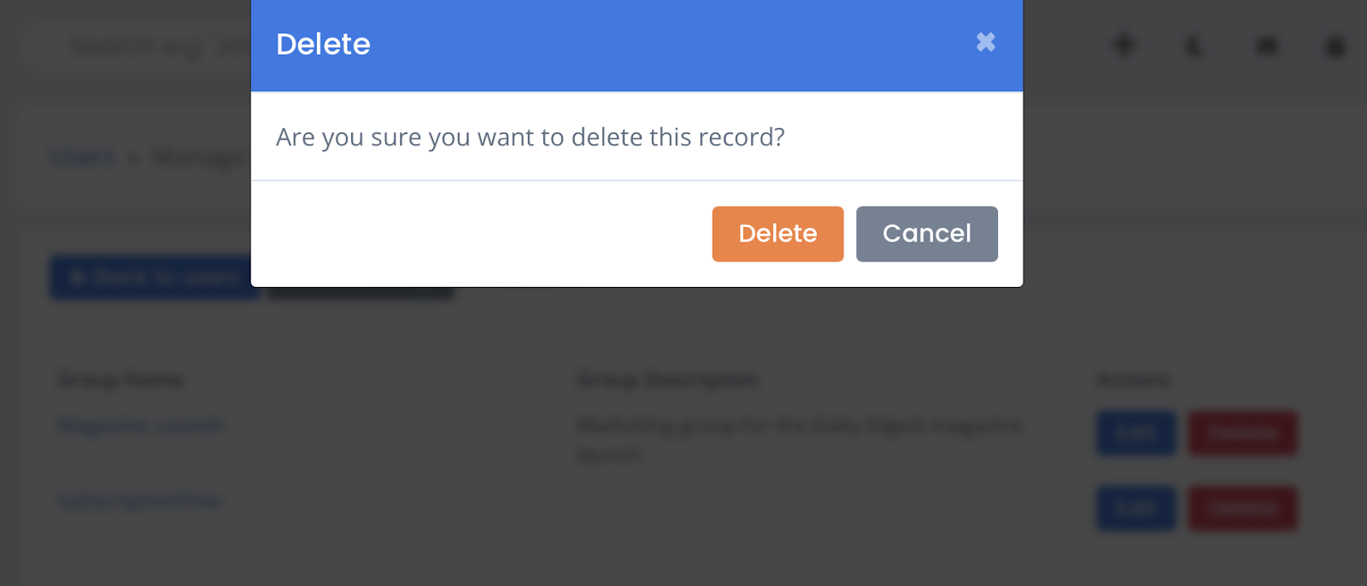Click the Group Name column header
The width and height of the screenshot is (1367, 586).
click(x=120, y=379)
